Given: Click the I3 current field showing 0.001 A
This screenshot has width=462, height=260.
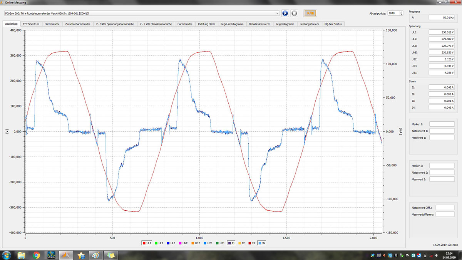Looking at the screenshot, I should (442, 101).
